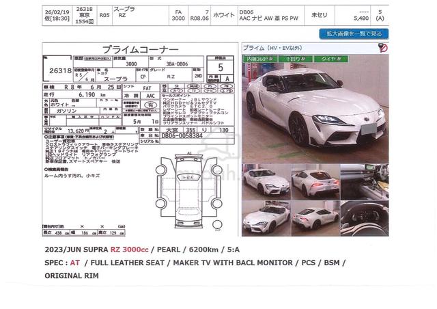Open the bottom-row rear side Supra thumbnail
Screen dimensions: 437x309
click(315, 218)
